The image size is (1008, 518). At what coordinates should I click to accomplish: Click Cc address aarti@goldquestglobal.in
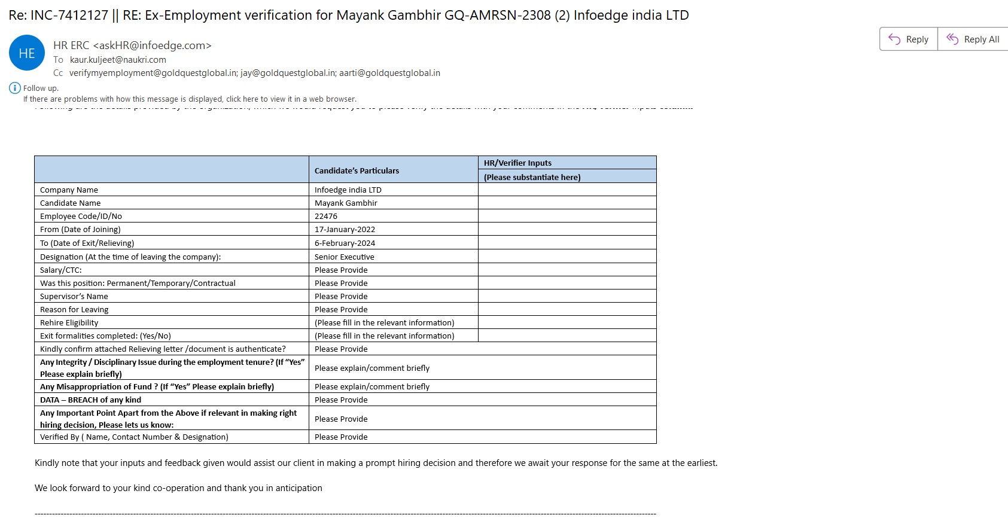pos(389,73)
